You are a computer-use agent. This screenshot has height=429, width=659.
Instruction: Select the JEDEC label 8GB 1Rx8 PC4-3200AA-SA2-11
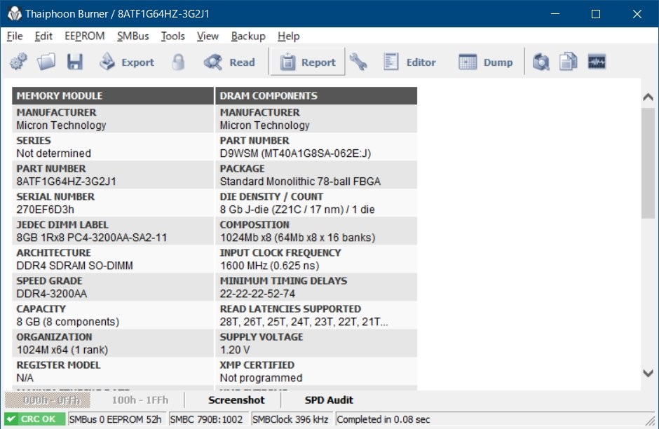92,238
